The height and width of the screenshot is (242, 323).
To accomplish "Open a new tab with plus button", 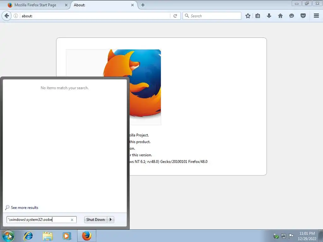I will pyautogui.click(x=143, y=5).
